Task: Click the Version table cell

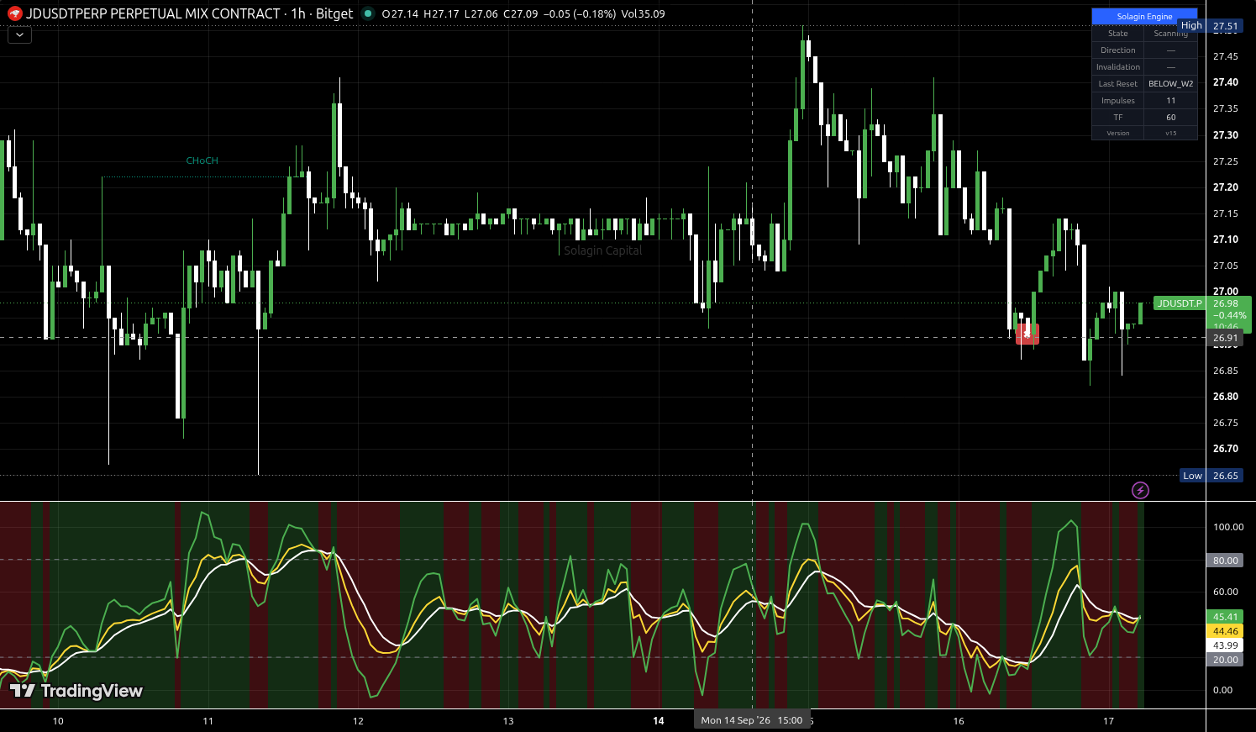Action: click(x=1118, y=133)
